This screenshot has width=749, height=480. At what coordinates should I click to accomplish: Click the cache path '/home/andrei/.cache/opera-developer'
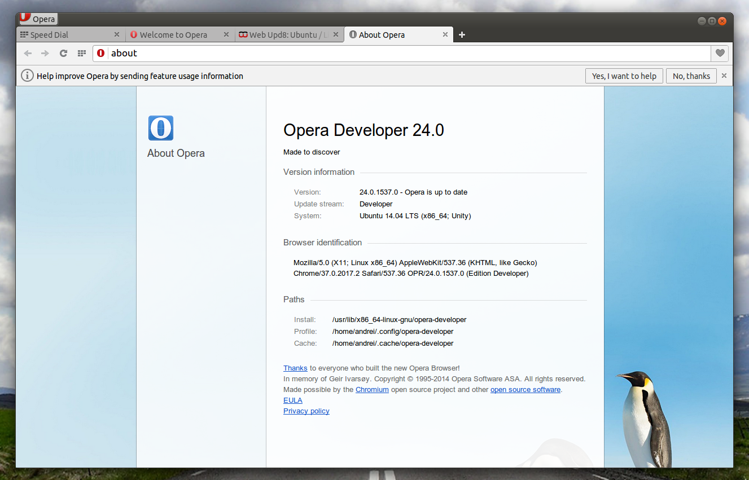point(393,344)
